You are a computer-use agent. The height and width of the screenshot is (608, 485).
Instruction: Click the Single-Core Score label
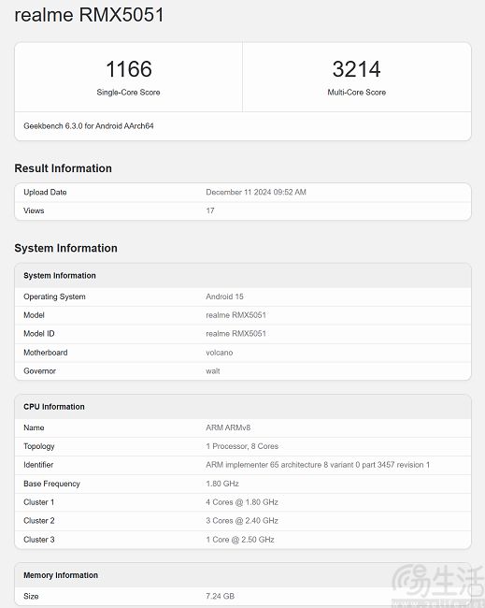coord(128,93)
